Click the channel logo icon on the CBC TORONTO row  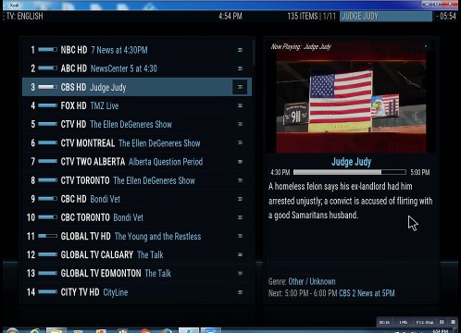(x=240, y=217)
